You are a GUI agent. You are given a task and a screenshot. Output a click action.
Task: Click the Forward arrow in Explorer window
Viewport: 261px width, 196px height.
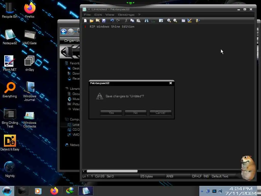[x=71, y=31]
